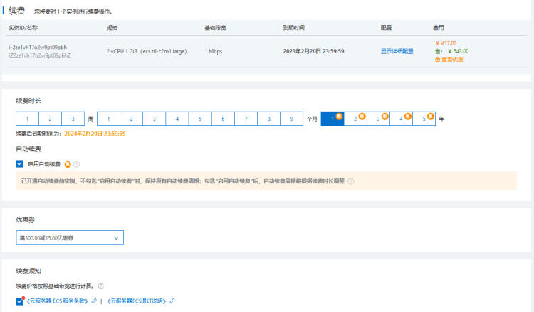Choose 9 month renewal duration
534x312 pixels.
coord(291,119)
